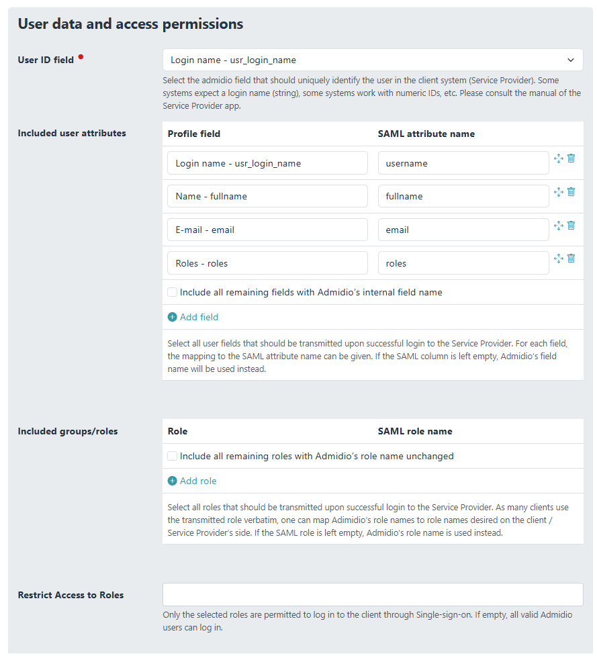
Task: Toggle include all remaining roles checkbox
Action: [x=173, y=456]
